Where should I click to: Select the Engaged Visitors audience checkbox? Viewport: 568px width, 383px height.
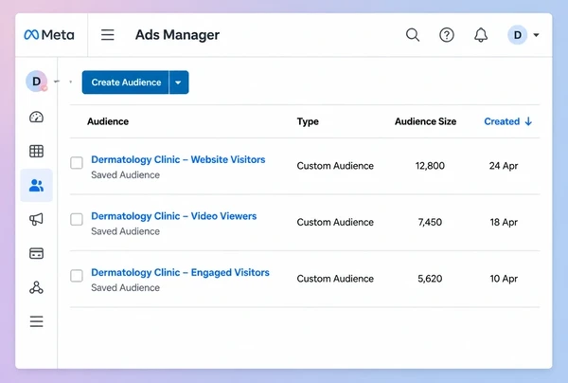point(77,276)
